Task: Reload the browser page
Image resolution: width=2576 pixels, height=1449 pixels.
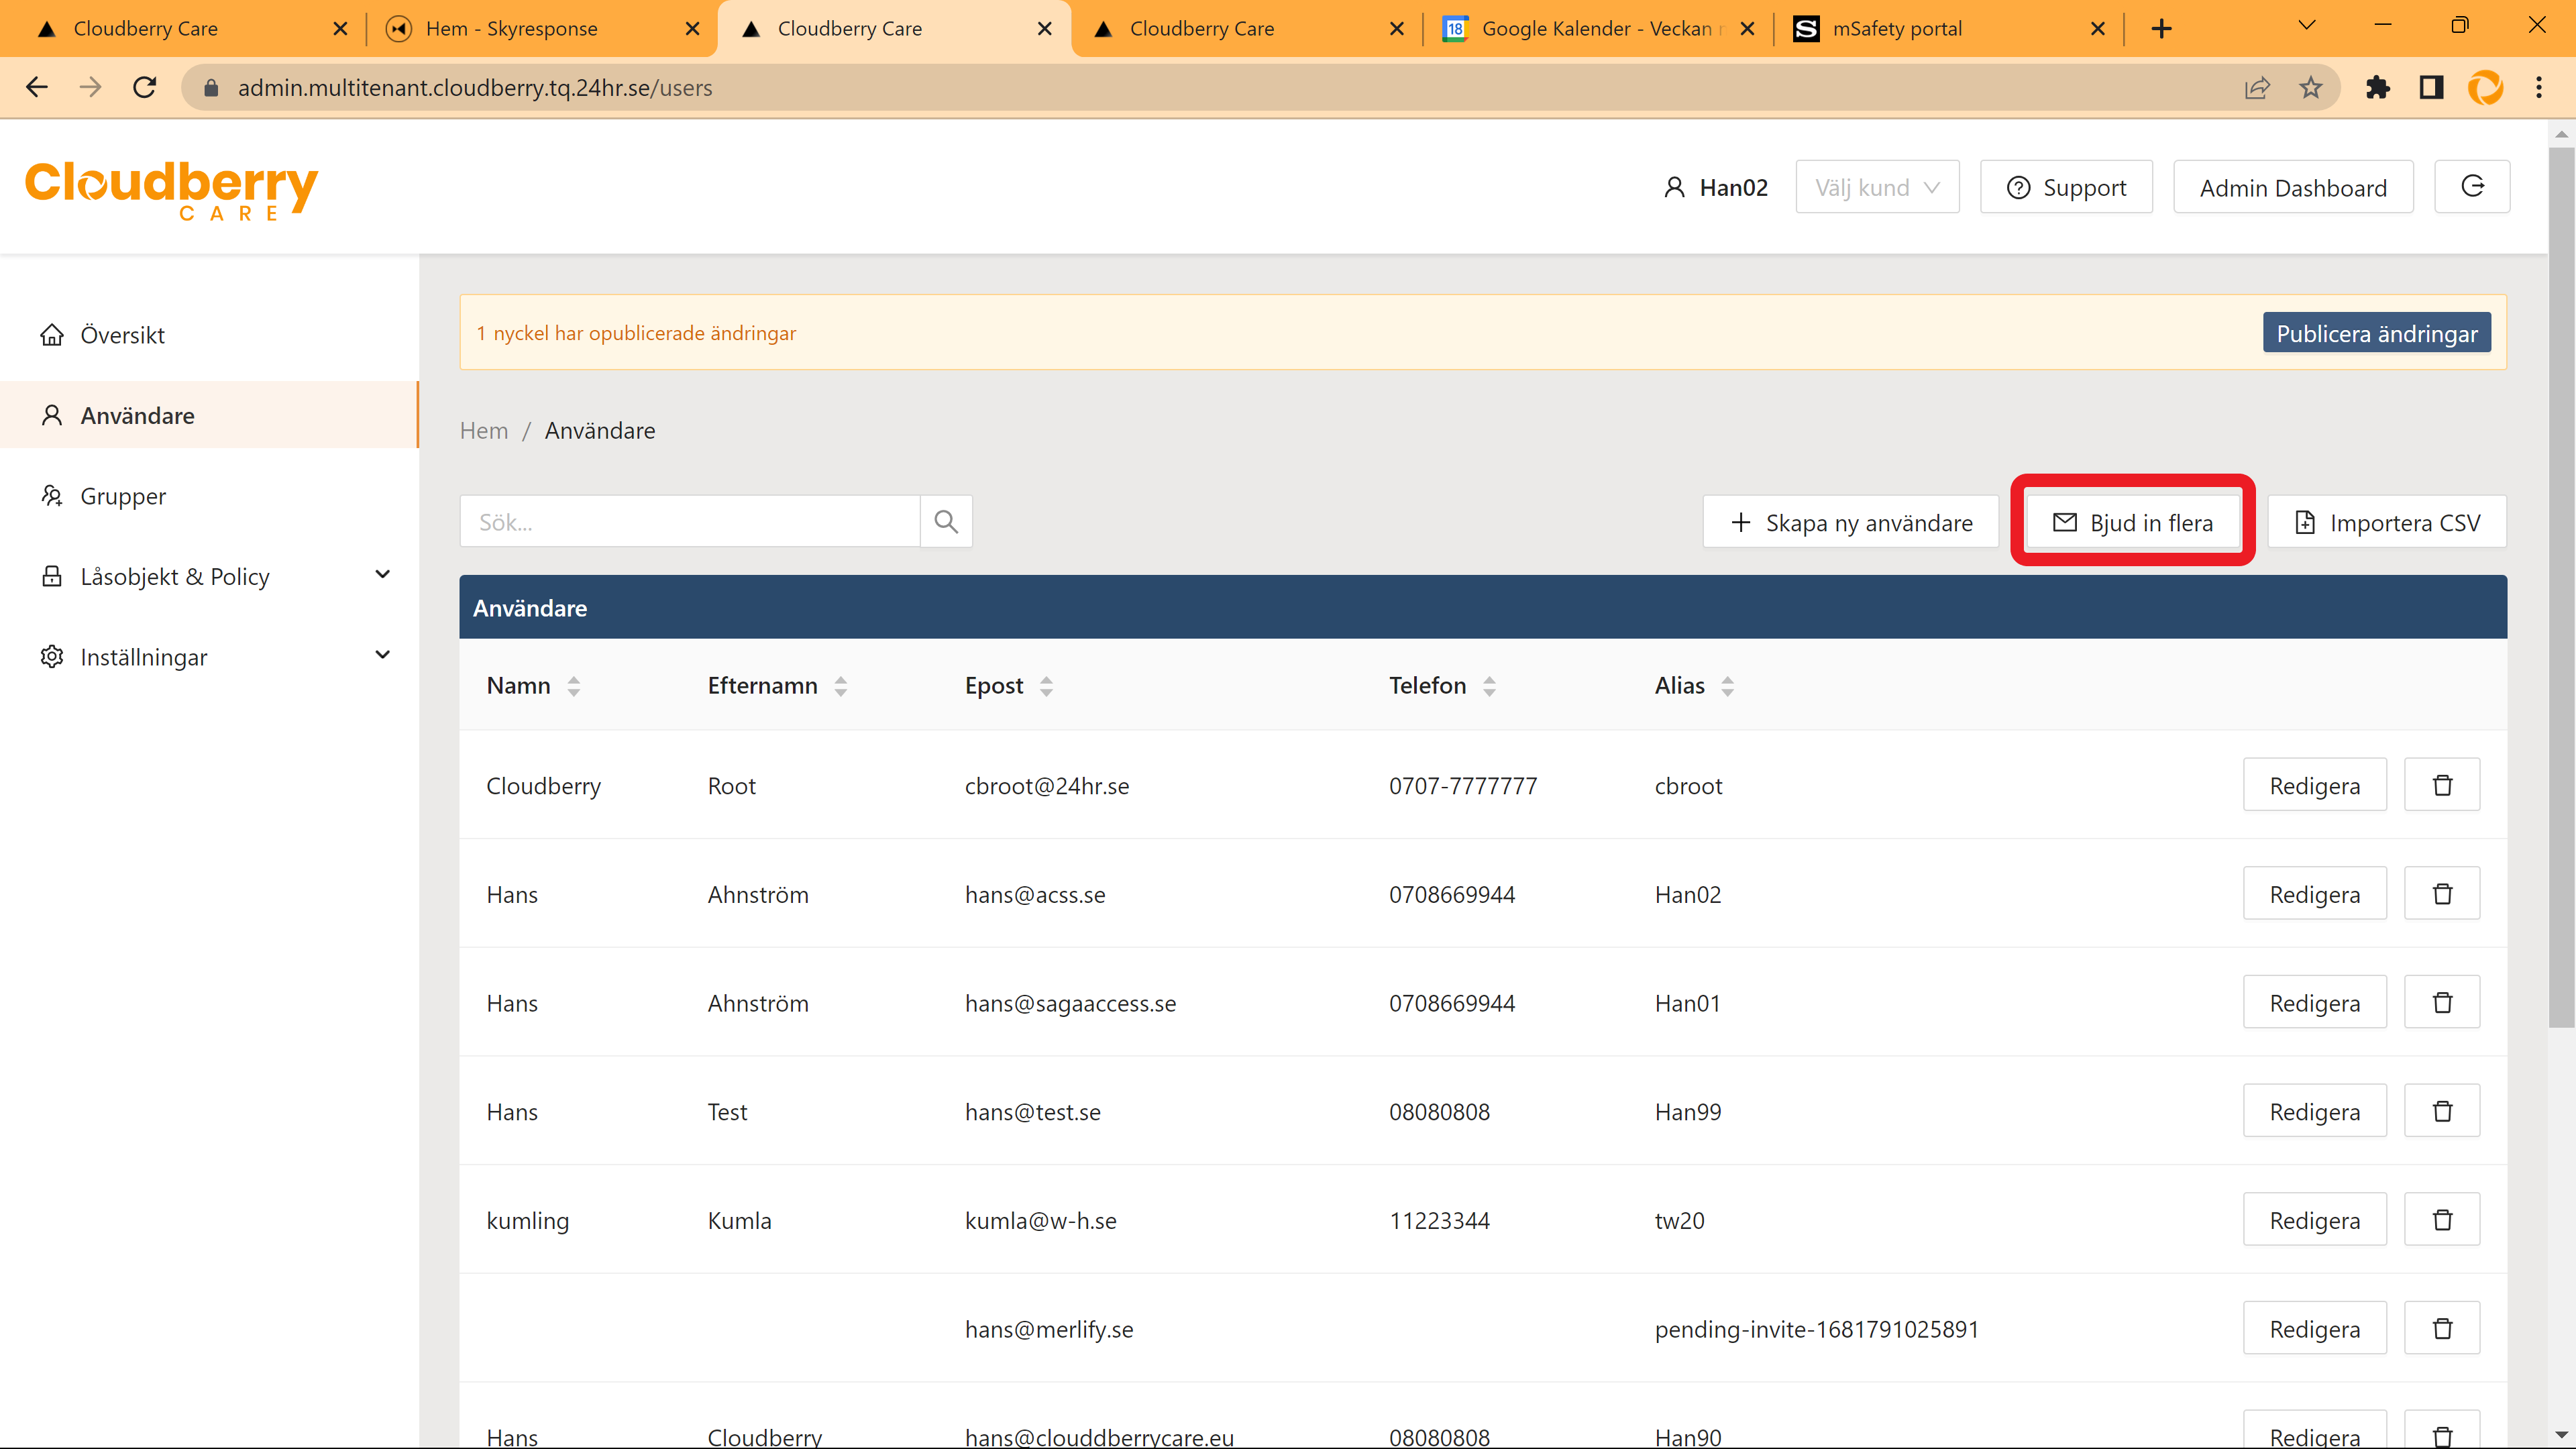Action: coord(145,88)
